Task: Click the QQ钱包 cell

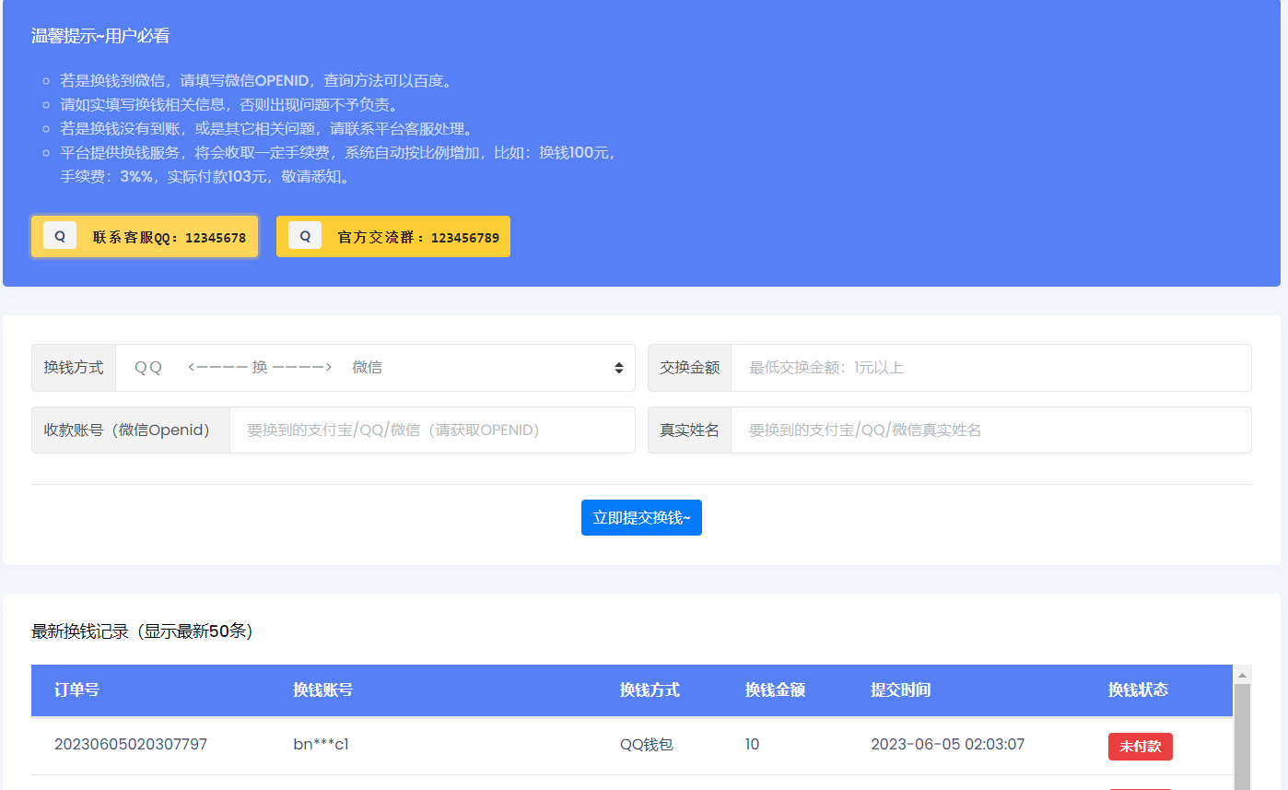Action: (647, 745)
